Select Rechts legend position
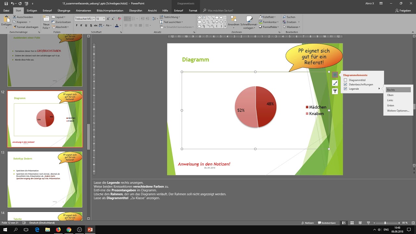The width and height of the screenshot is (416, 234). pyautogui.click(x=398, y=90)
